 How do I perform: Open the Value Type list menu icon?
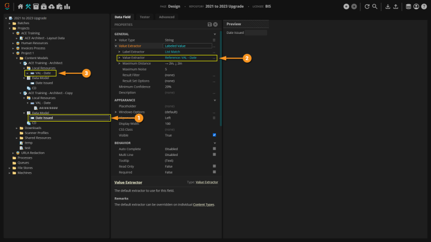click(x=214, y=40)
